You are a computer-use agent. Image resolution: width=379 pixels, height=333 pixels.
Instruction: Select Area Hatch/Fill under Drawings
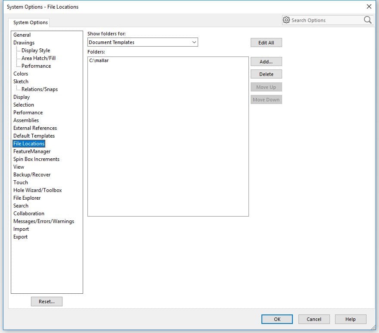point(38,58)
